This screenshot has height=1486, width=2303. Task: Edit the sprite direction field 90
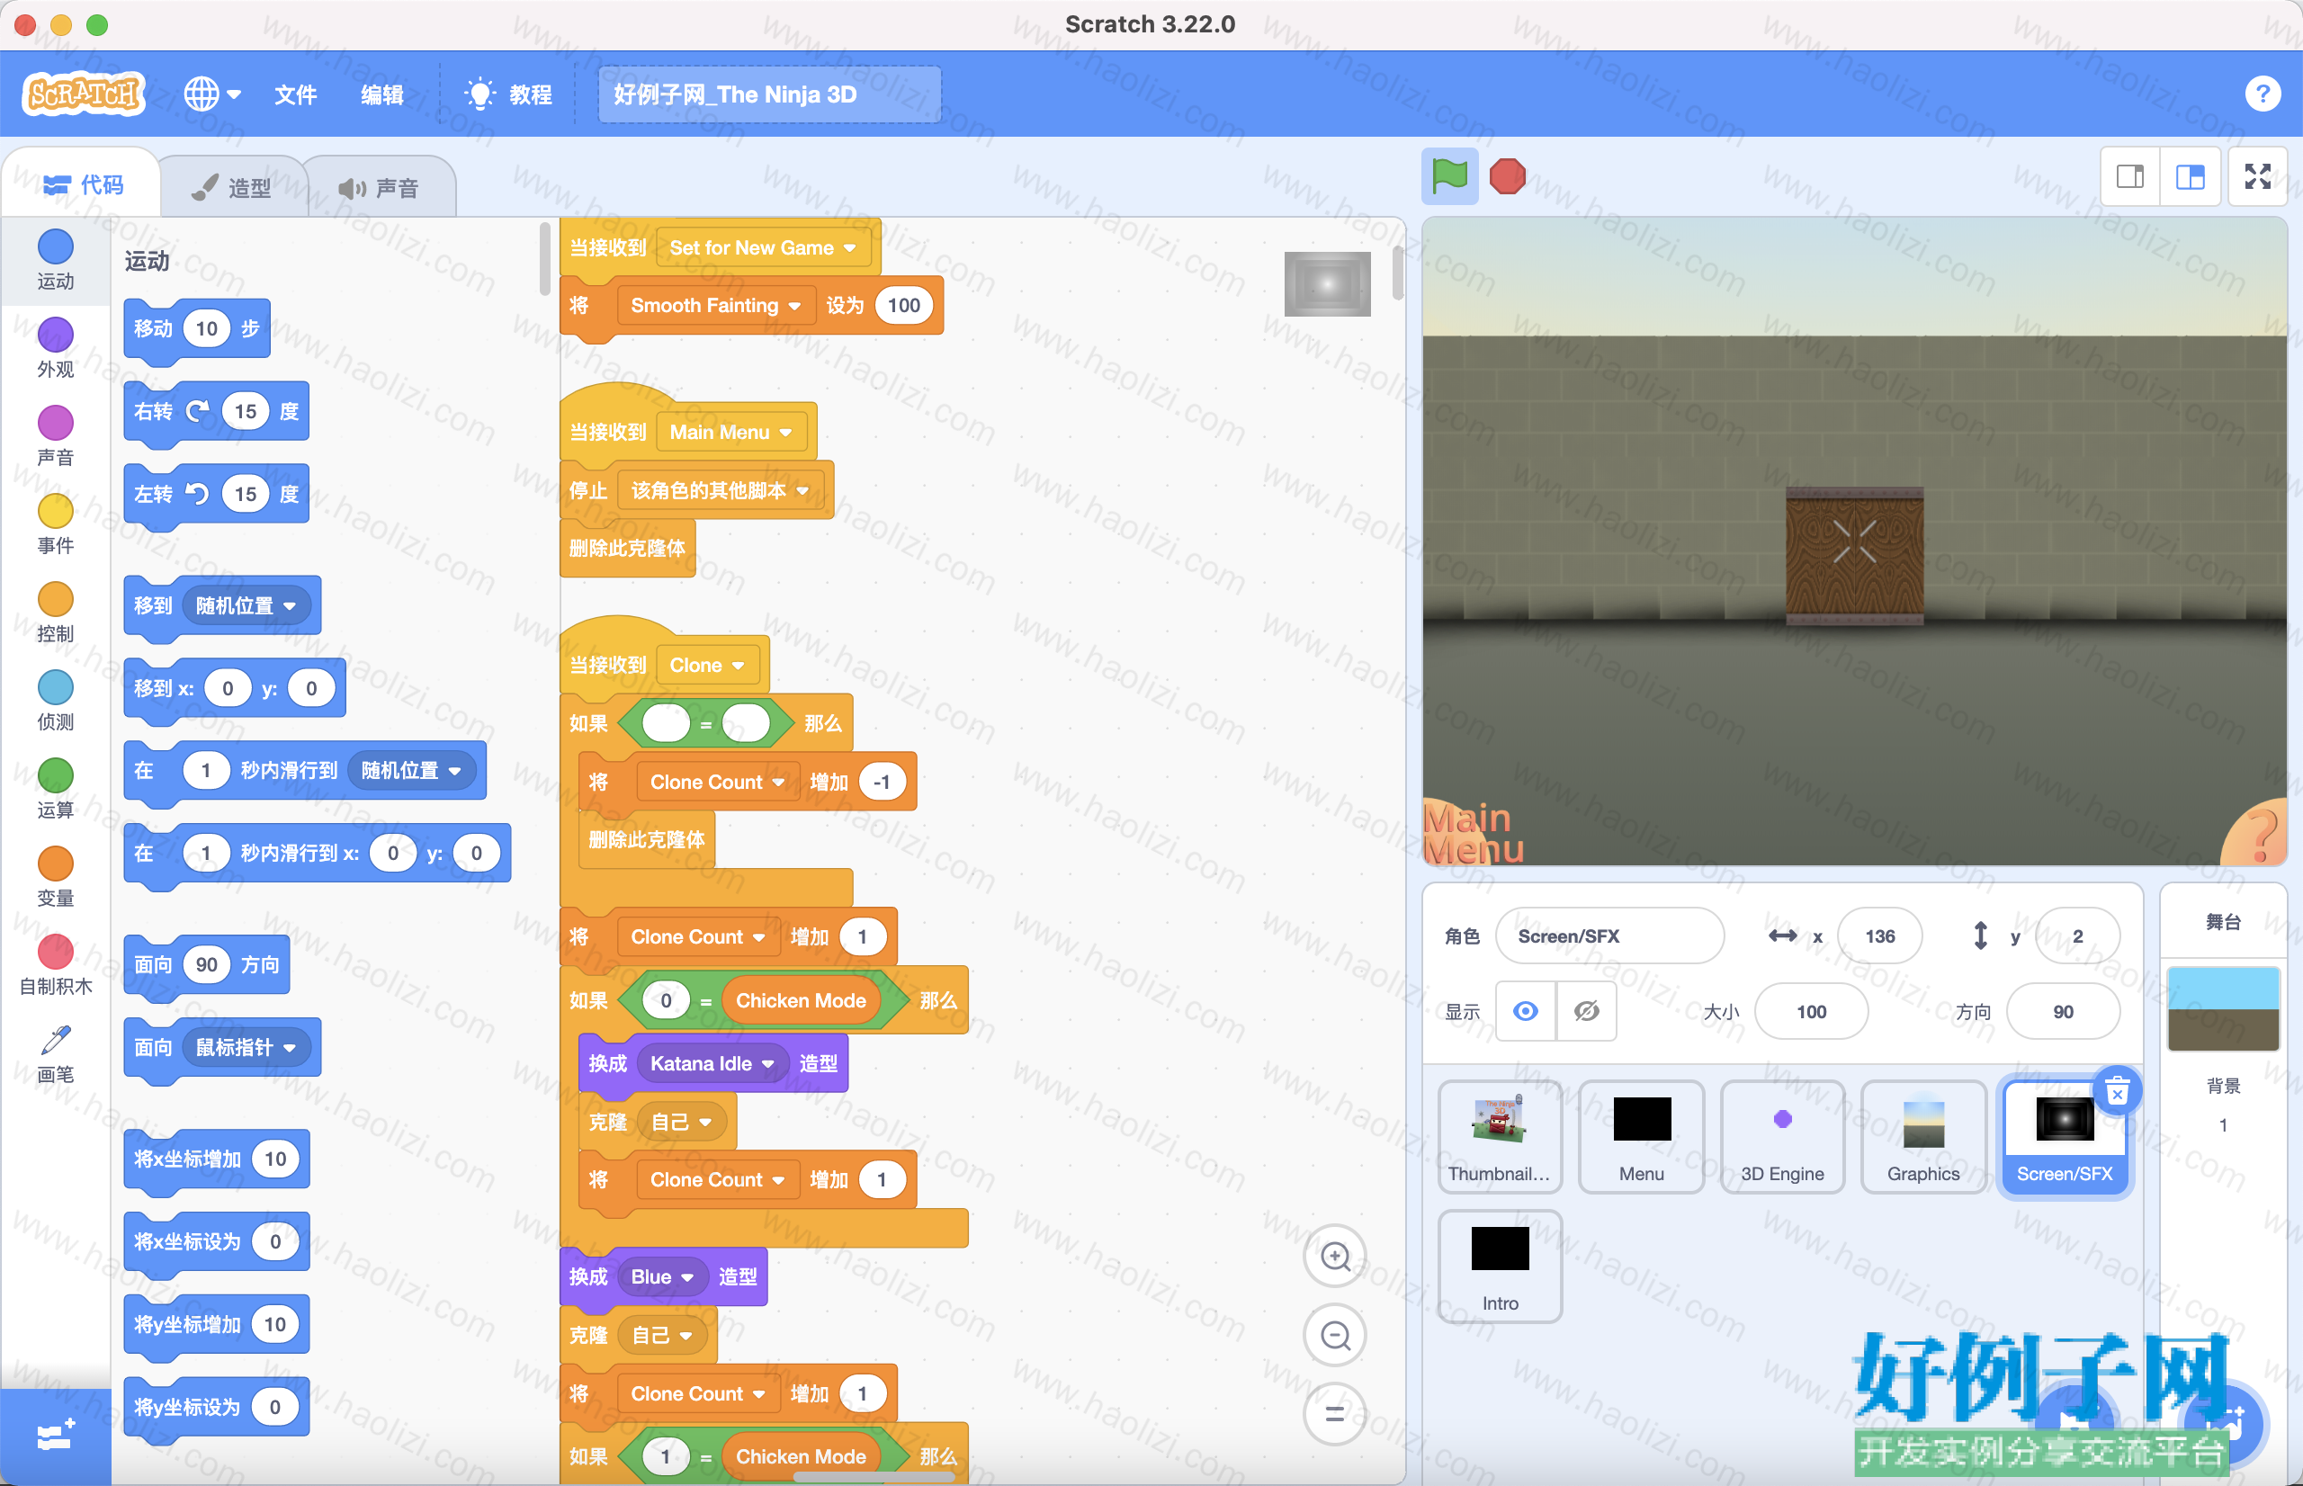2062,1011
